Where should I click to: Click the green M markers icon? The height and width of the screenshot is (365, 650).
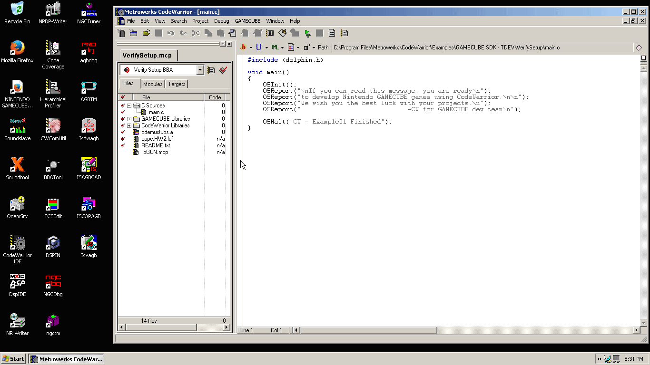pyautogui.click(x=275, y=47)
